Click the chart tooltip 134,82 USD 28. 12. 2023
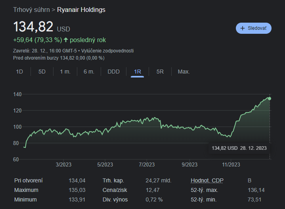This screenshot has height=209, width=285. point(239,148)
